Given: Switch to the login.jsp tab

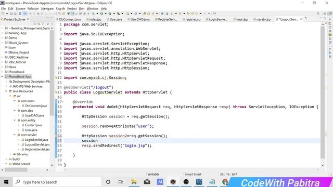Looking at the screenshot, I should point(240,19).
